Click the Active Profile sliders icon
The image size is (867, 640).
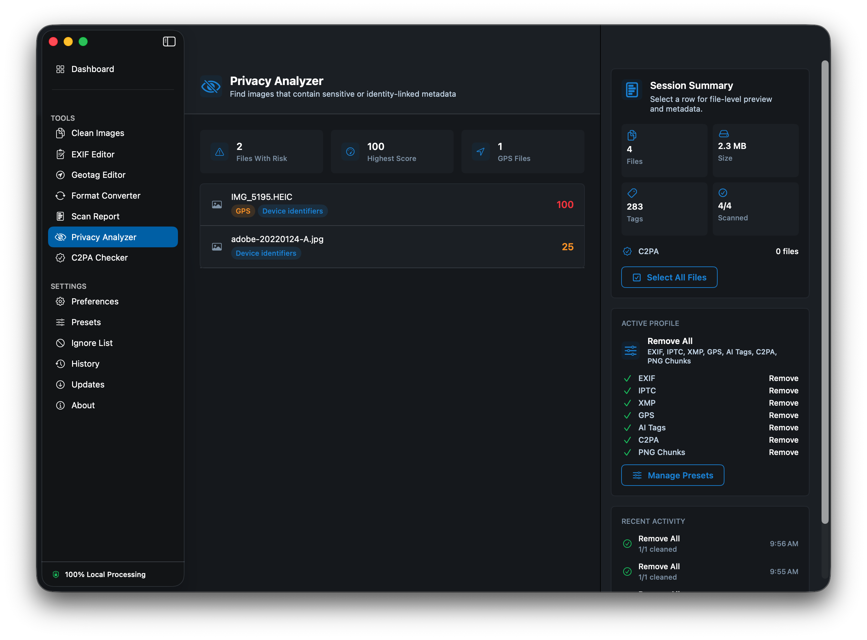coord(631,351)
